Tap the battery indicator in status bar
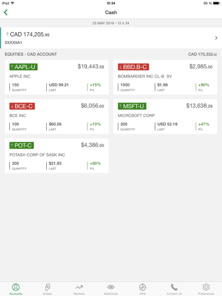 [x=216, y=3]
